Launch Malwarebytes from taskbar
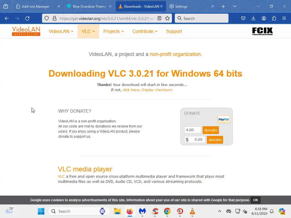The height and width of the screenshot is (218, 291). point(142,211)
